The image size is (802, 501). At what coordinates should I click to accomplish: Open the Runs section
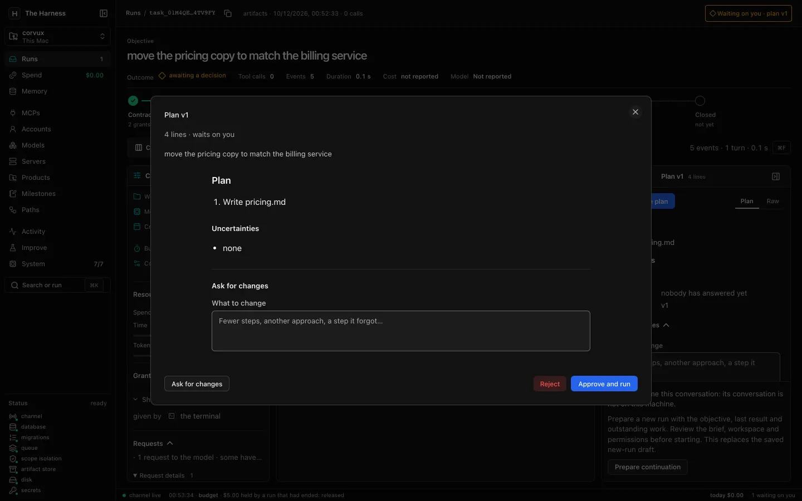click(x=57, y=59)
